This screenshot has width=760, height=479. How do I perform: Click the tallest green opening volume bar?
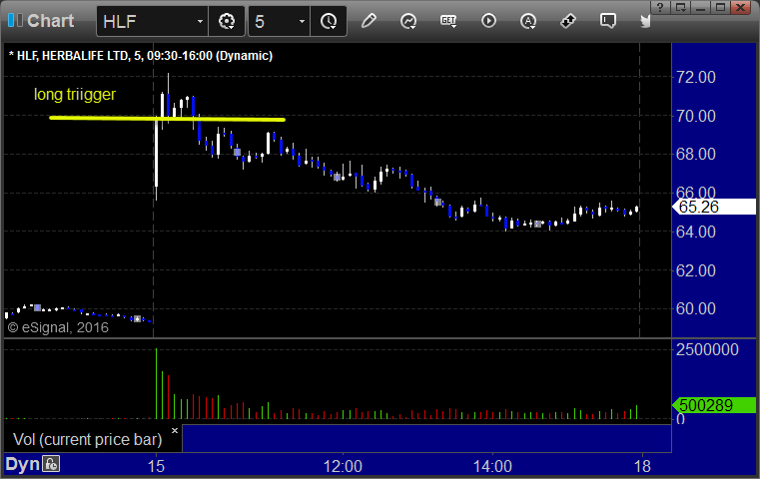[x=156, y=383]
